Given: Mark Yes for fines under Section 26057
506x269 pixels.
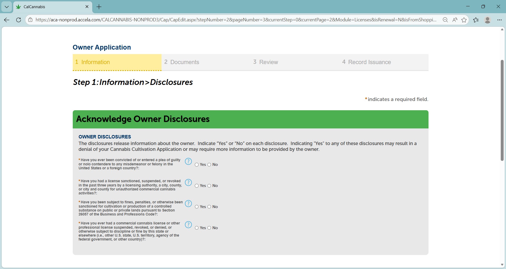Looking at the screenshot, I should click(197, 207).
